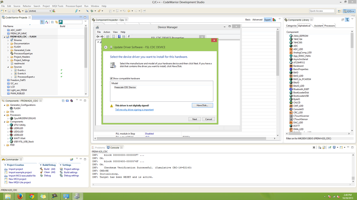The image size is (357, 200).
Task: Click collapse all icon in Components panel
Action: pos(63,101)
